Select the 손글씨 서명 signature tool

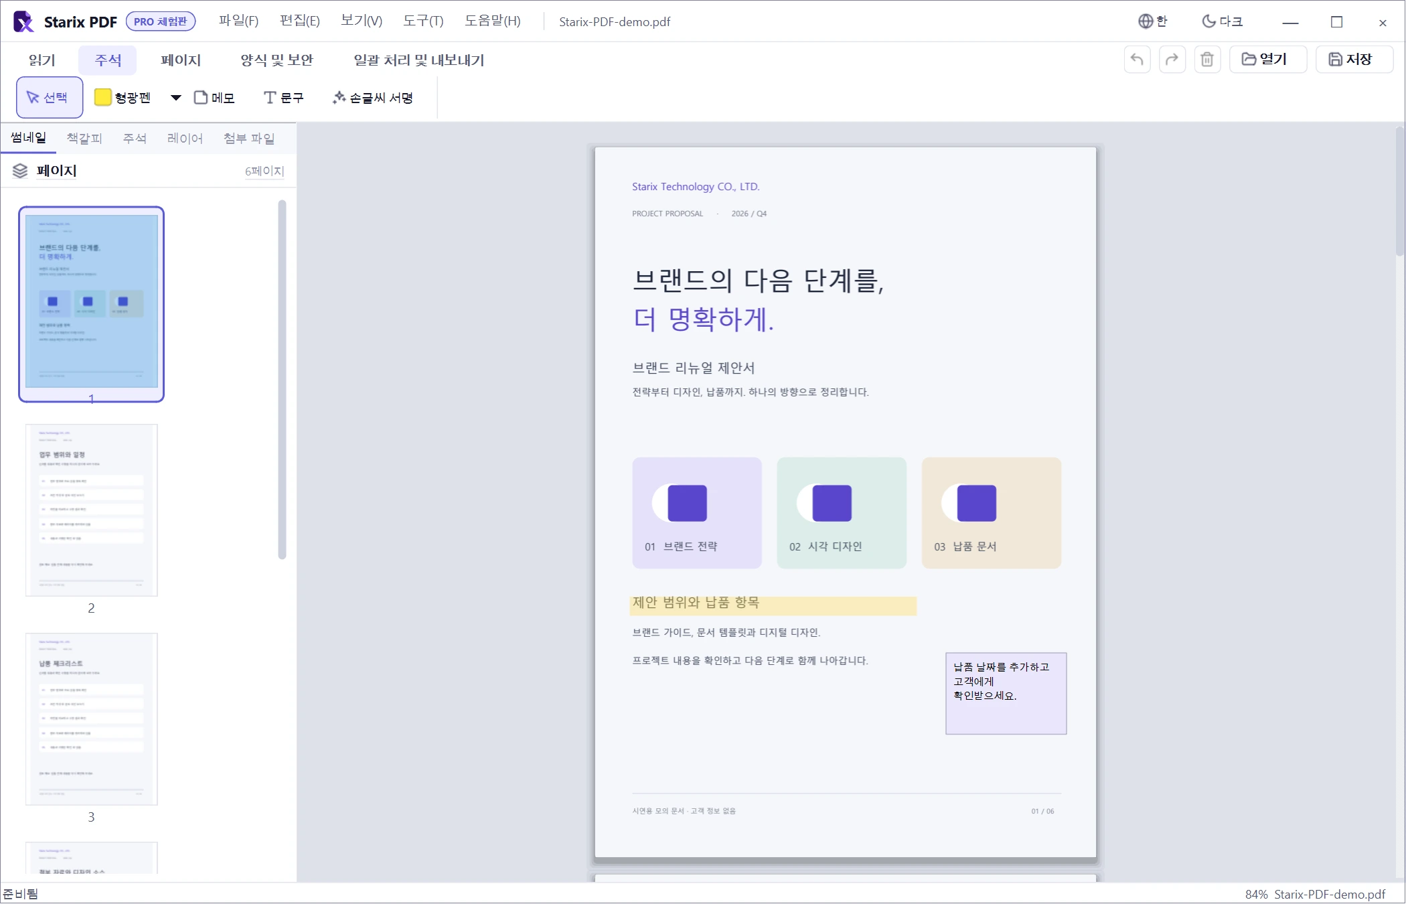(373, 98)
